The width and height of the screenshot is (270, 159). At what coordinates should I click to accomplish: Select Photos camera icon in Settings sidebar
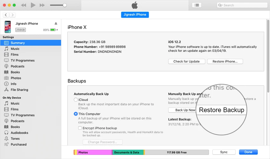[6, 78]
